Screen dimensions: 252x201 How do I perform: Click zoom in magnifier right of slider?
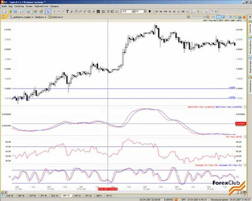pyautogui.click(x=208, y=17)
